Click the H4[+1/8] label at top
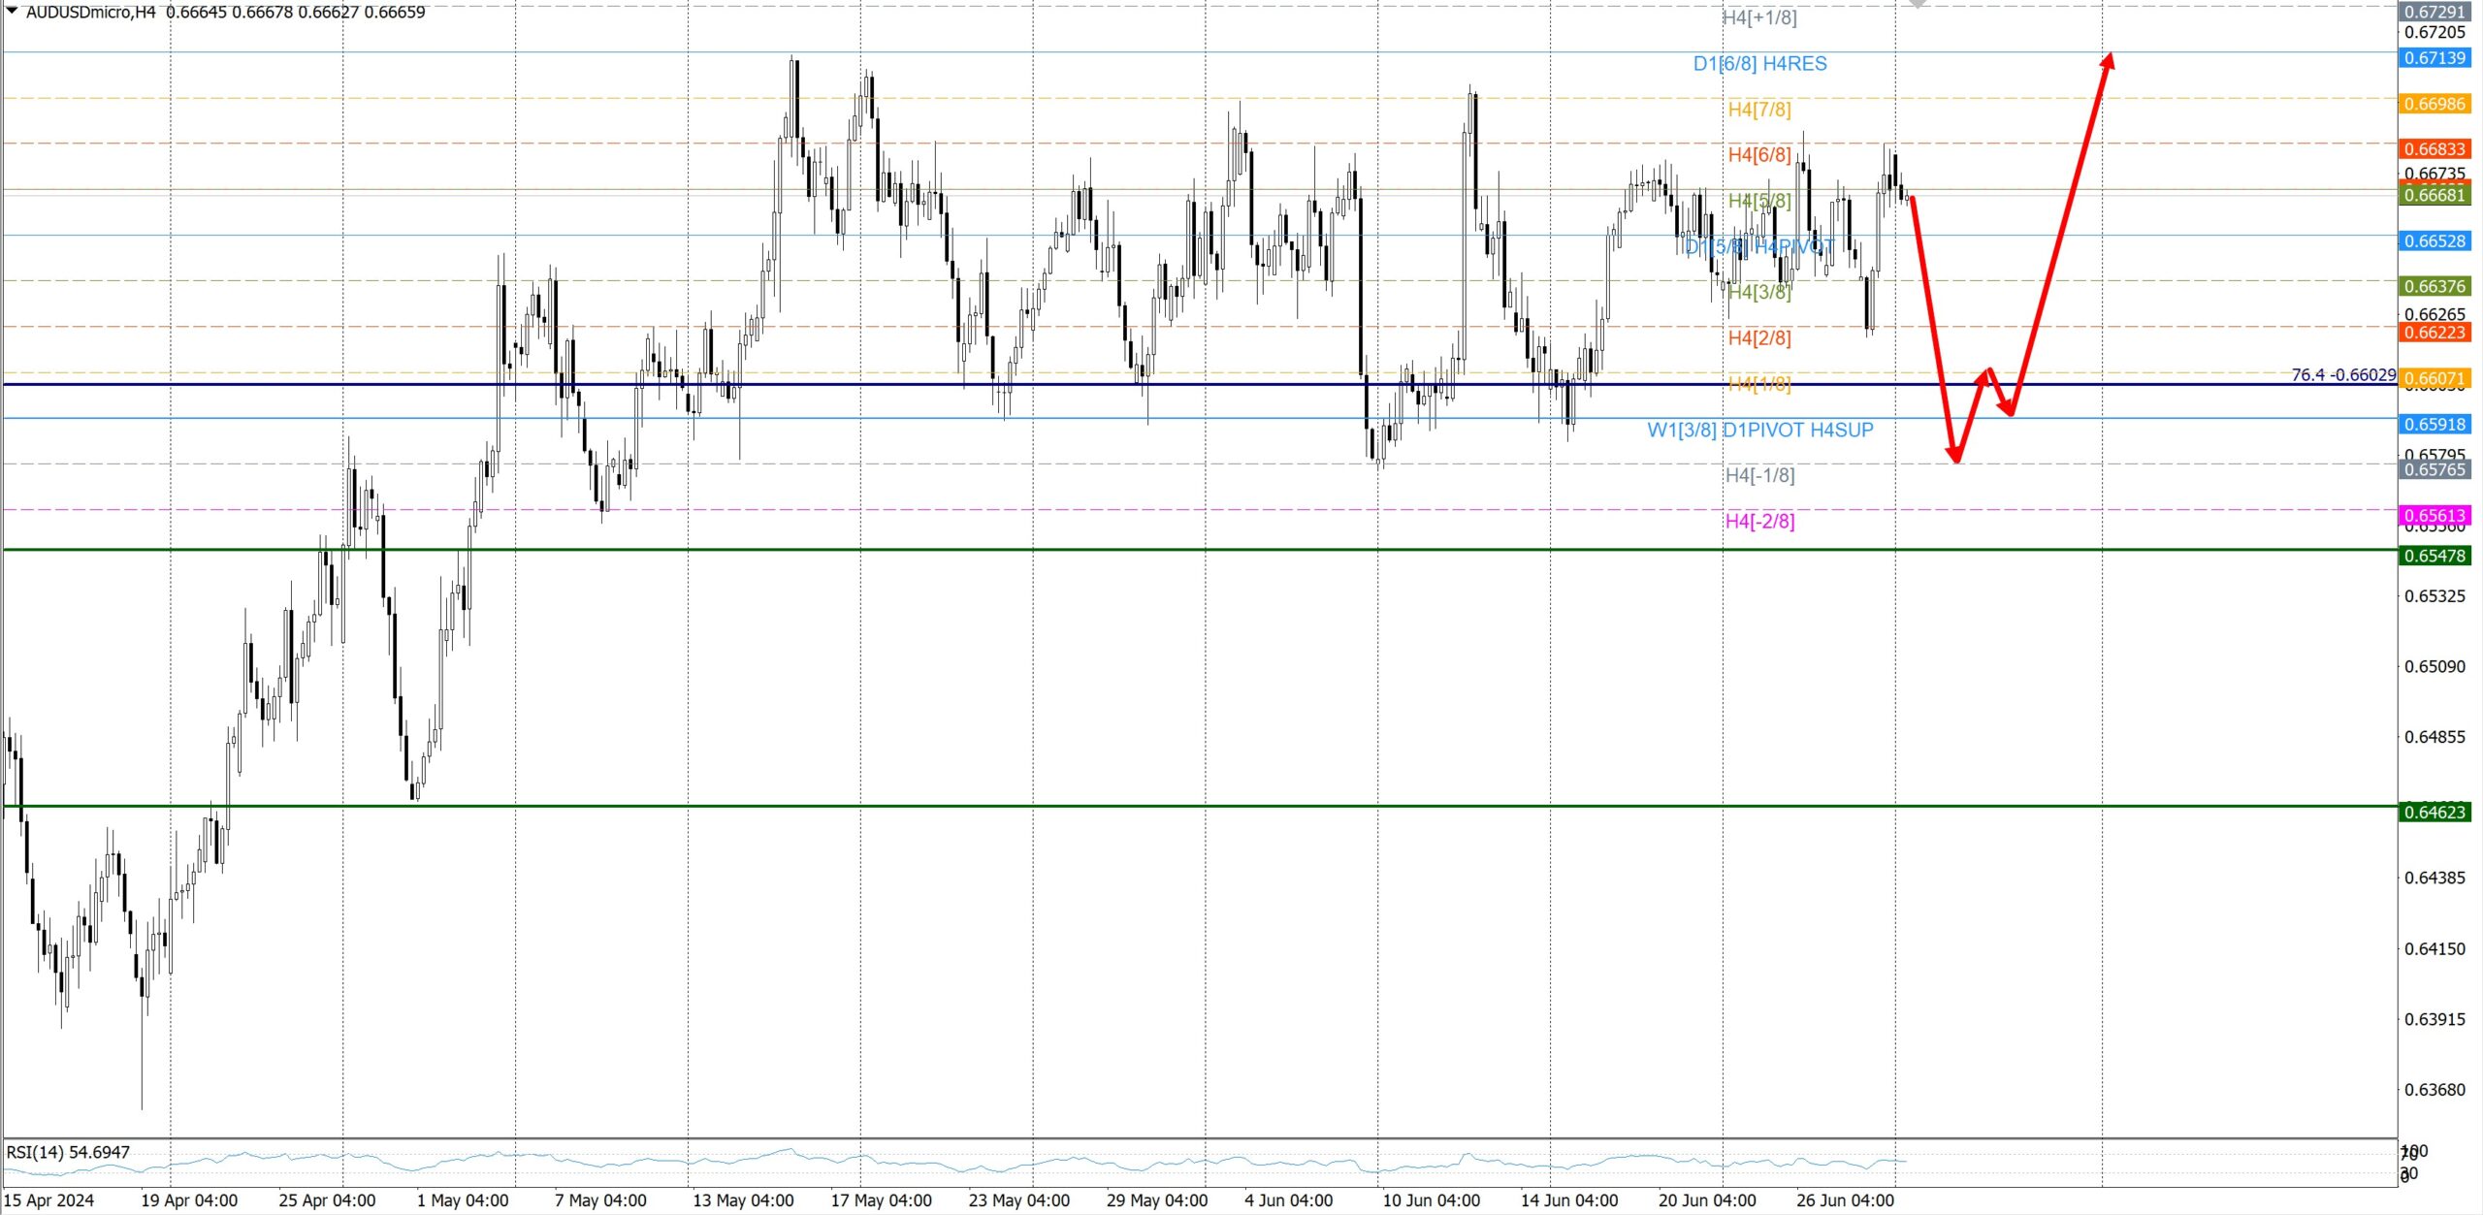The height and width of the screenshot is (1215, 2483). pos(1759,17)
